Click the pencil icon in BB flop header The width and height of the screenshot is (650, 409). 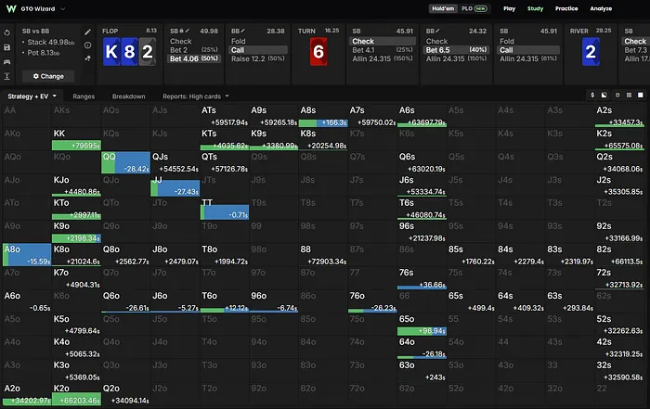(x=242, y=31)
